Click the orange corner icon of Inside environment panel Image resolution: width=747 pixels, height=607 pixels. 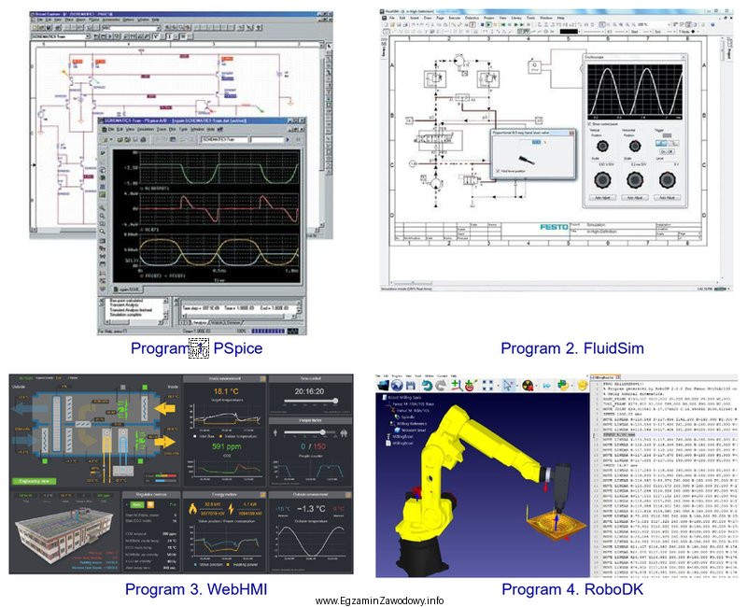click(x=263, y=378)
